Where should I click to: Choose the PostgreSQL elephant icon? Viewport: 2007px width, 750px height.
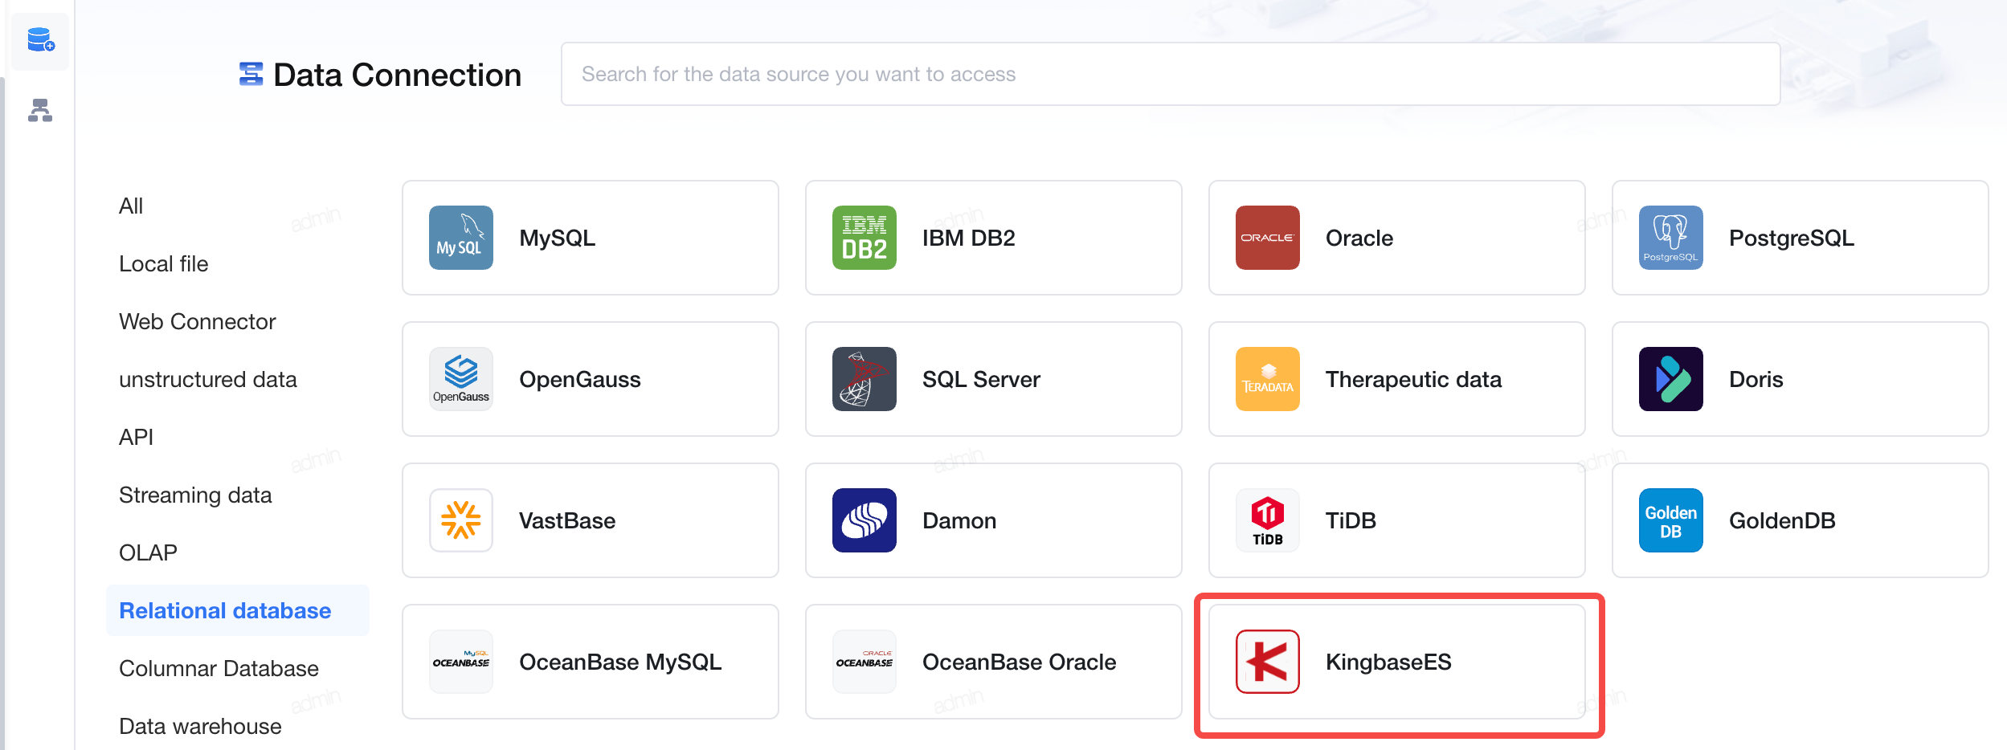1670,238
